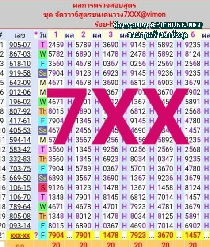Open the 106-15 result link
210x247 pixels.
click(x=20, y=187)
